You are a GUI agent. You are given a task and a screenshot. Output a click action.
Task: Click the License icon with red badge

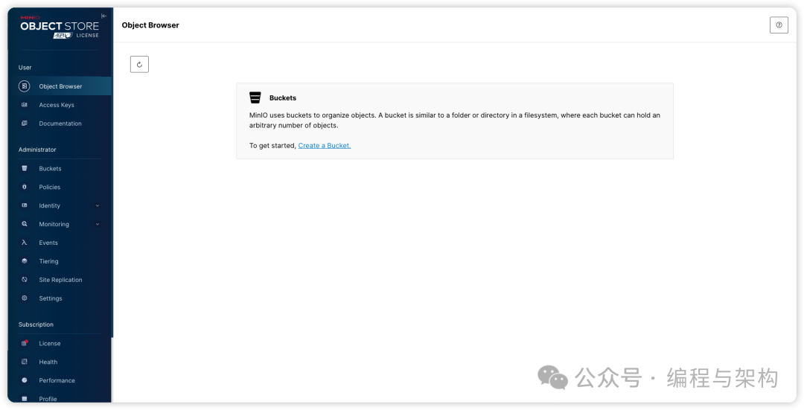[25, 344]
